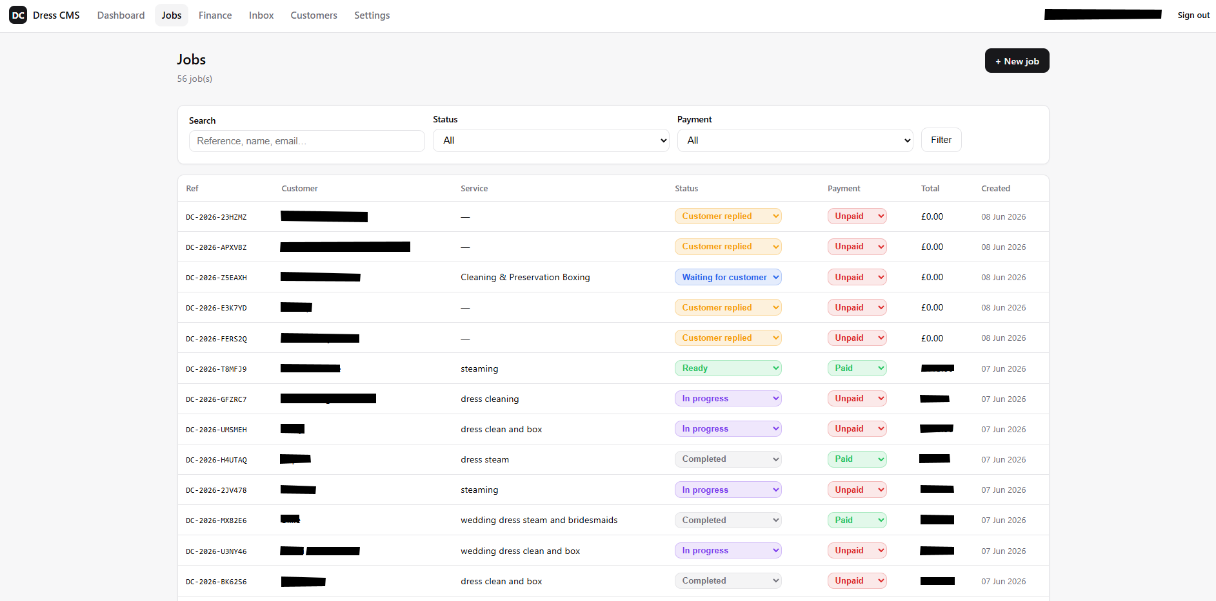
Task: Click the dress steam service cell
Action: 484,459
